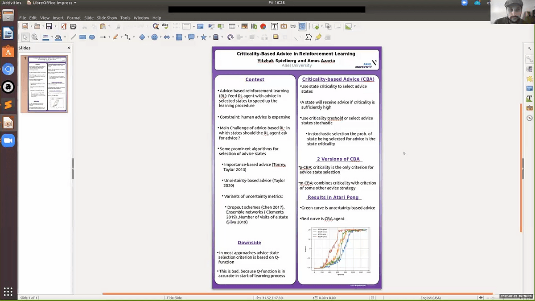Image resolution: width=535 pixels, height=301 pixels.
Task: Select the star shapes tool
Action: point(204,37)
